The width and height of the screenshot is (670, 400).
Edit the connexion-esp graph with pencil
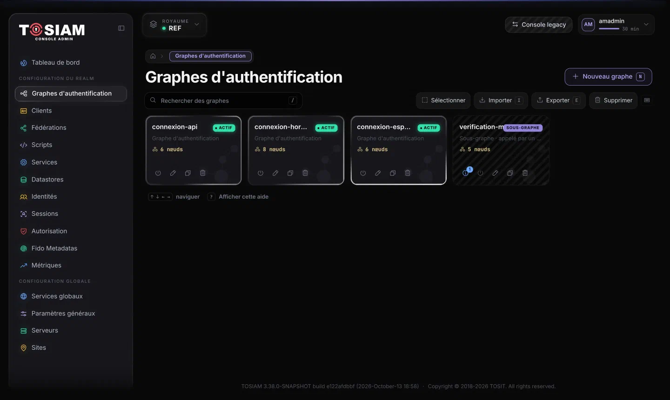[378, 173]
